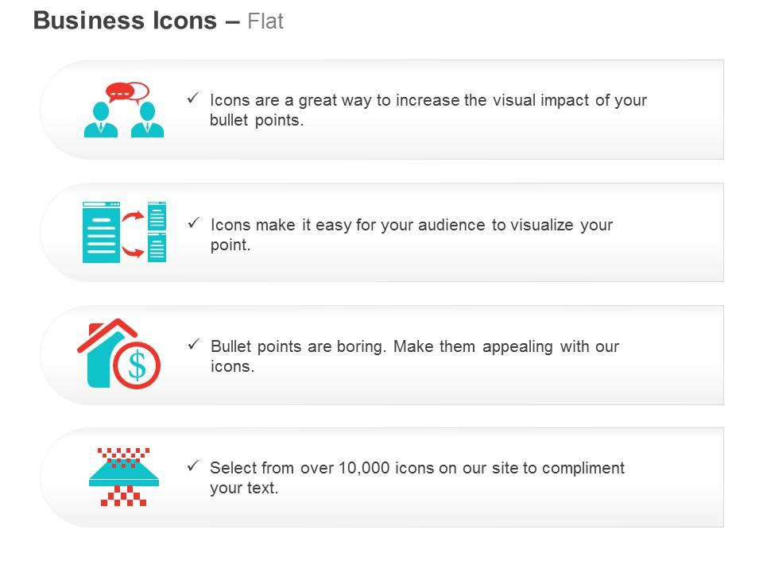Click the two businessmen chatting icon

point(124,110)
